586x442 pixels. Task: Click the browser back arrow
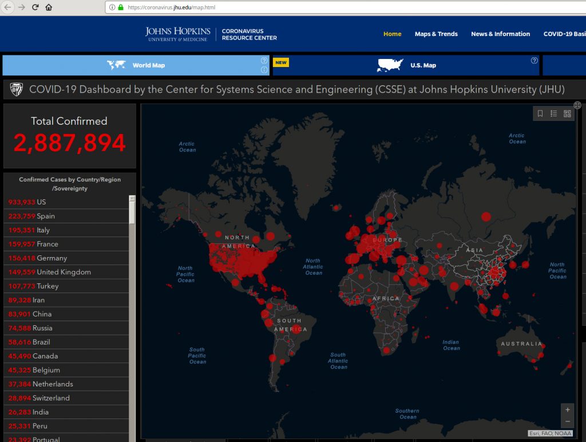pos(7,7)
